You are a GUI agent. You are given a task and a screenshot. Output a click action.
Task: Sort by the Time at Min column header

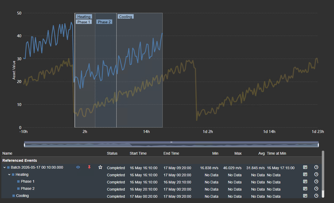[277, 153]
